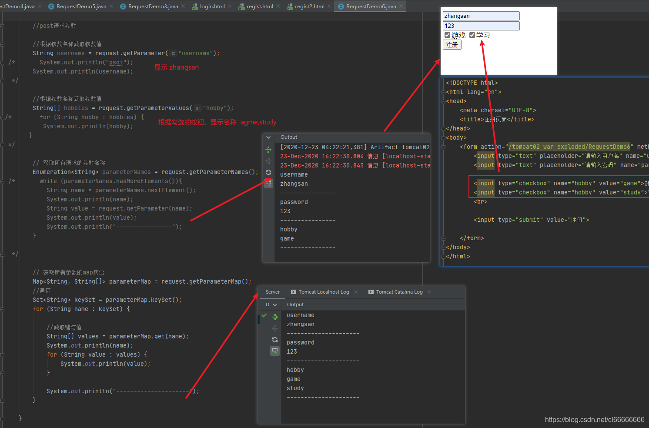The height and width of the screenshot is (428, 649).
Task: Close the Tomcat Localhost Log tab
Action: (x=356, y=292)
